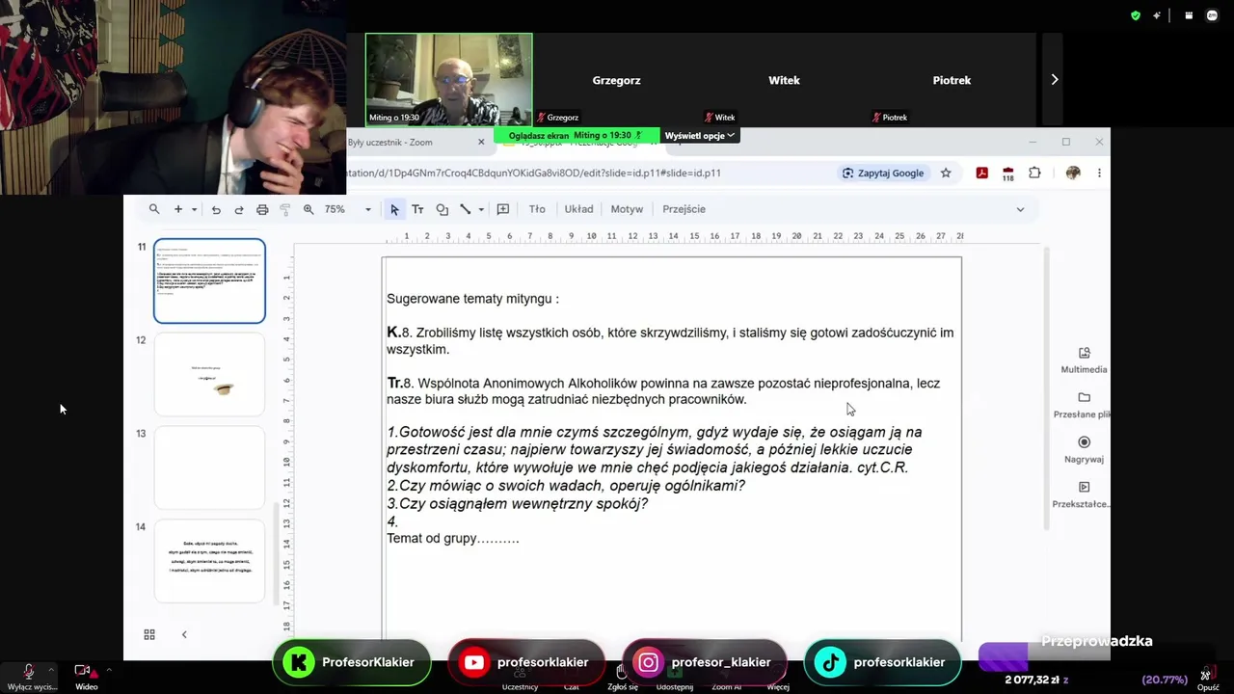Open the Chrome profile avatar
Viewport: 1234px width, 694px height.
pyautogui.click(x=1073, y=173)
